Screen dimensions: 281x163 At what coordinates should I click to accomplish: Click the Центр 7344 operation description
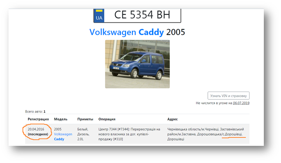(129, 134)
